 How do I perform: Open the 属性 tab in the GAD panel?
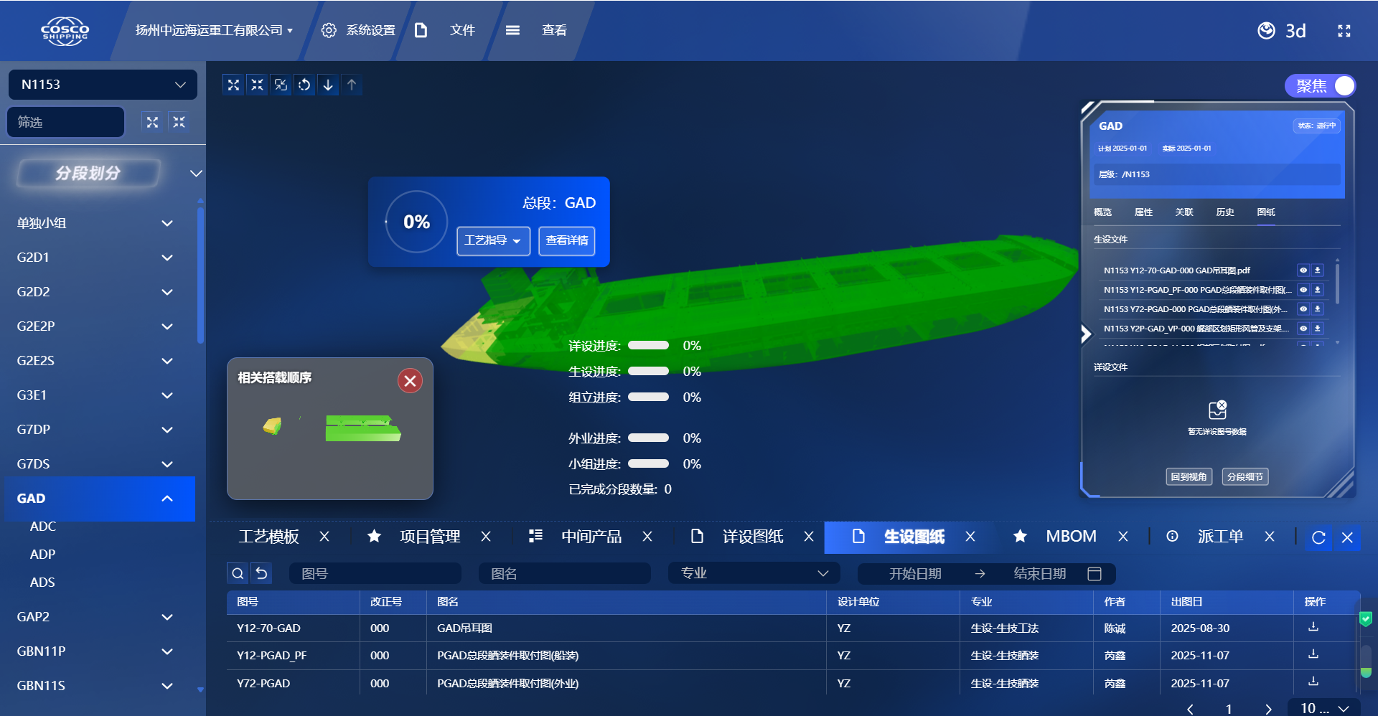coord(1143,212)
